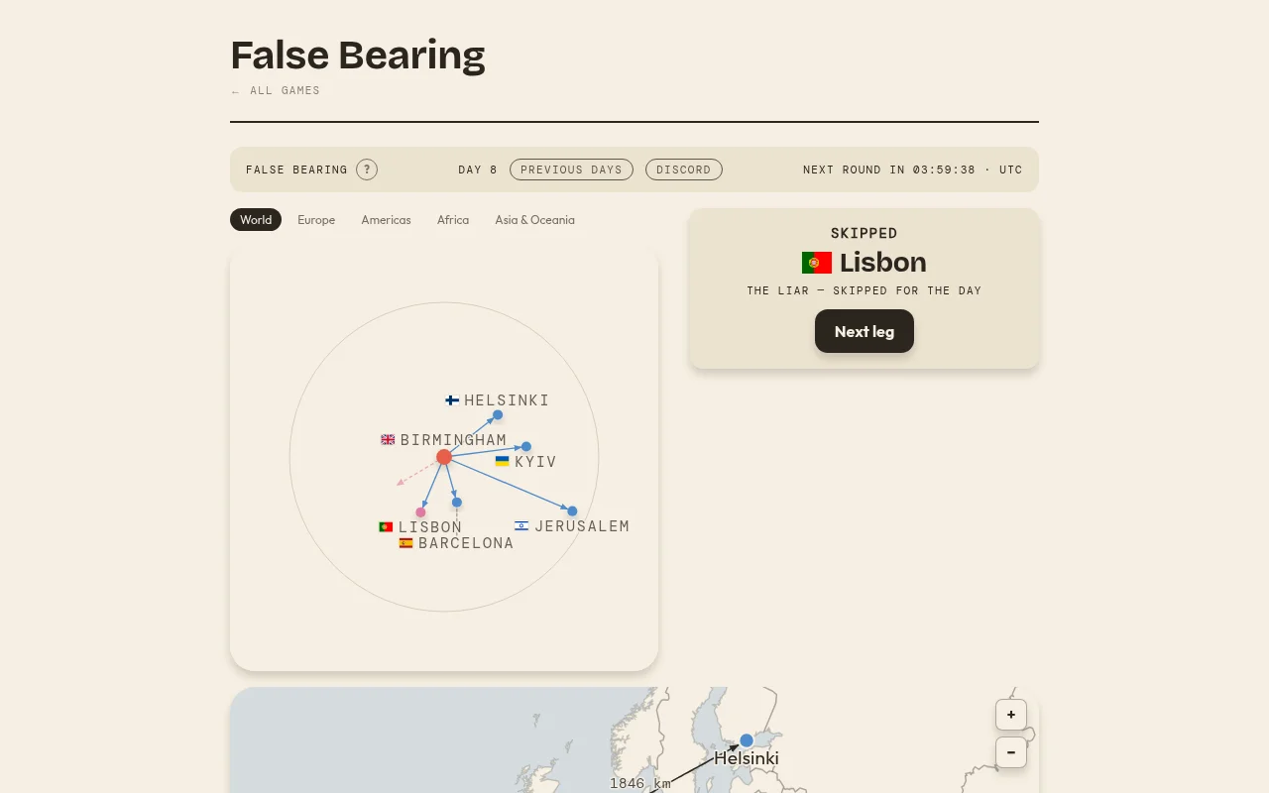The height and width of the screenshot is (793, 1269).
Task: Click the map zoom out minus button
Action: click(x=1011, y=752)
